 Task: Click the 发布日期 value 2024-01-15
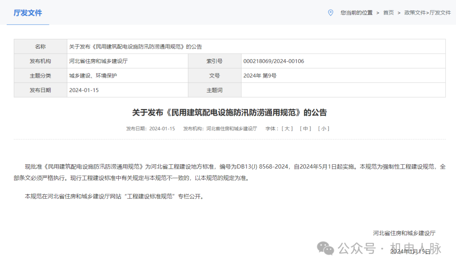pyautogui.click(x=84, y=90)
